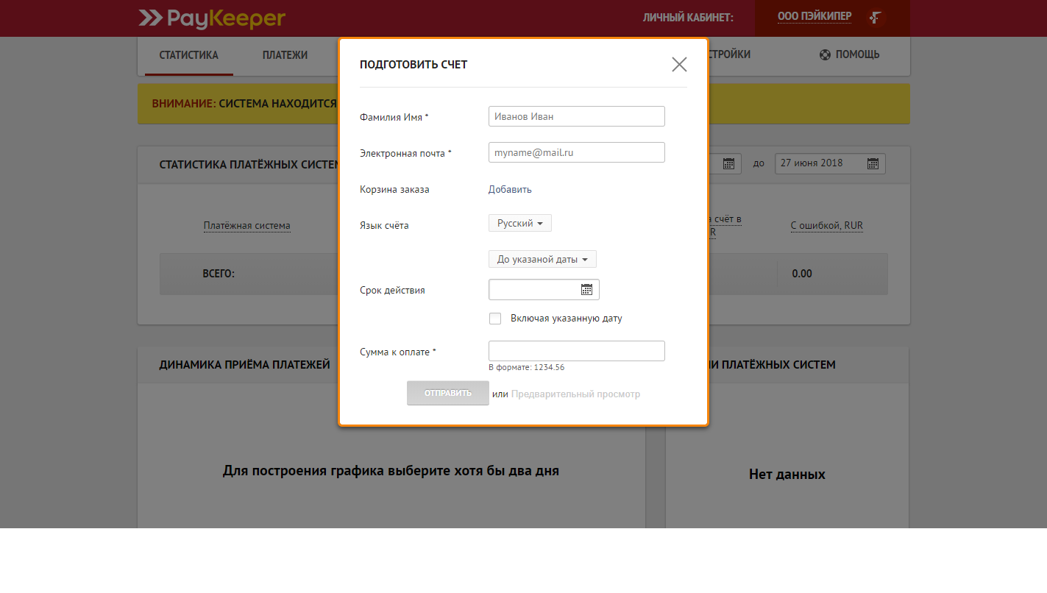Close the ПОДГОТОВИТЬ СЧЕТ dialog
The height and width of the screenshot is (593, 1047).
678,64
